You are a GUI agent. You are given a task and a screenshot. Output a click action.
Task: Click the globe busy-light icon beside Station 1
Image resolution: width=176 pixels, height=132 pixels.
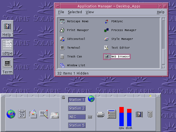point(91,98)
